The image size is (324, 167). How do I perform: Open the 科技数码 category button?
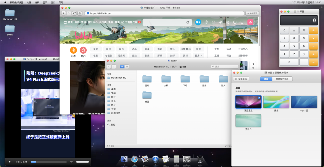(186, 49)
